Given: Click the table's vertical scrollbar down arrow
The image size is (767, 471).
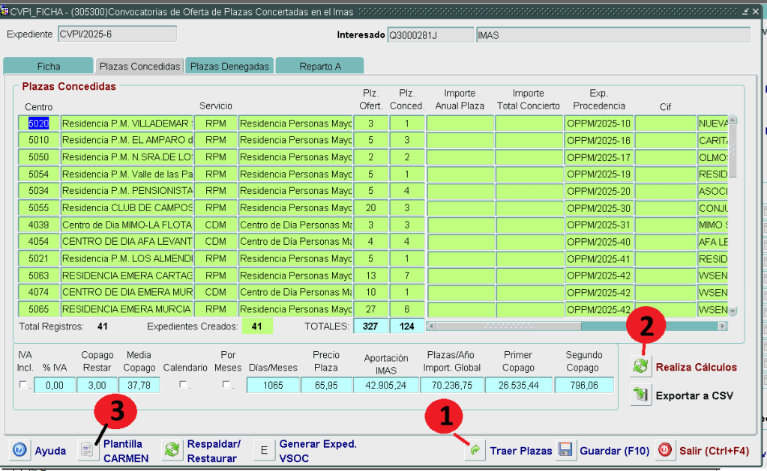Looking at the screenshot, I should (x=733, y=311).
